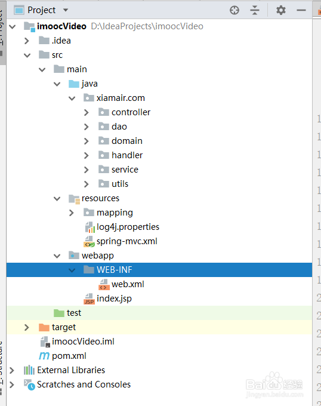The height and width of the screenshot is (406, 321).
Task: Click the green test folder icon
Action: 59,313
